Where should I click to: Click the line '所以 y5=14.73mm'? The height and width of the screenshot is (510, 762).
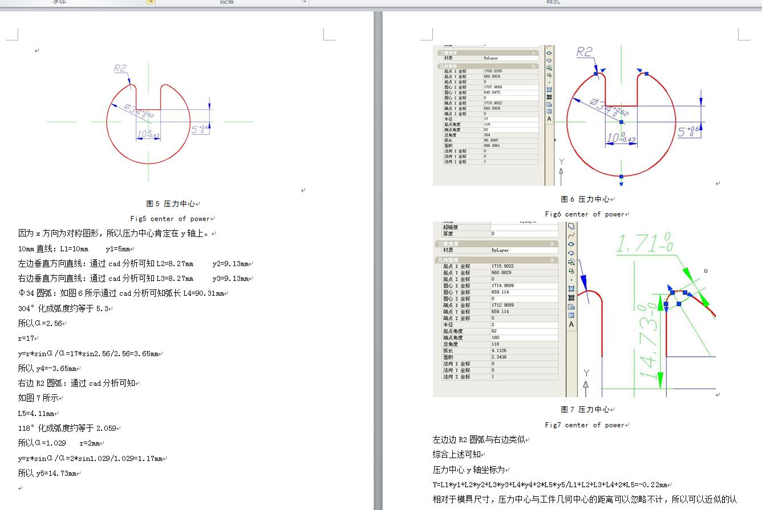(47, 473)
